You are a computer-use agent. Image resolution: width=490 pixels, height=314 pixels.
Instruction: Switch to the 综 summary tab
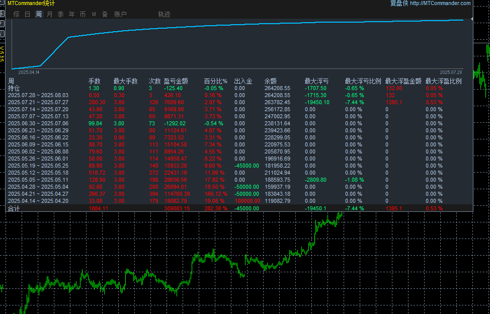[x=17, y=14]
